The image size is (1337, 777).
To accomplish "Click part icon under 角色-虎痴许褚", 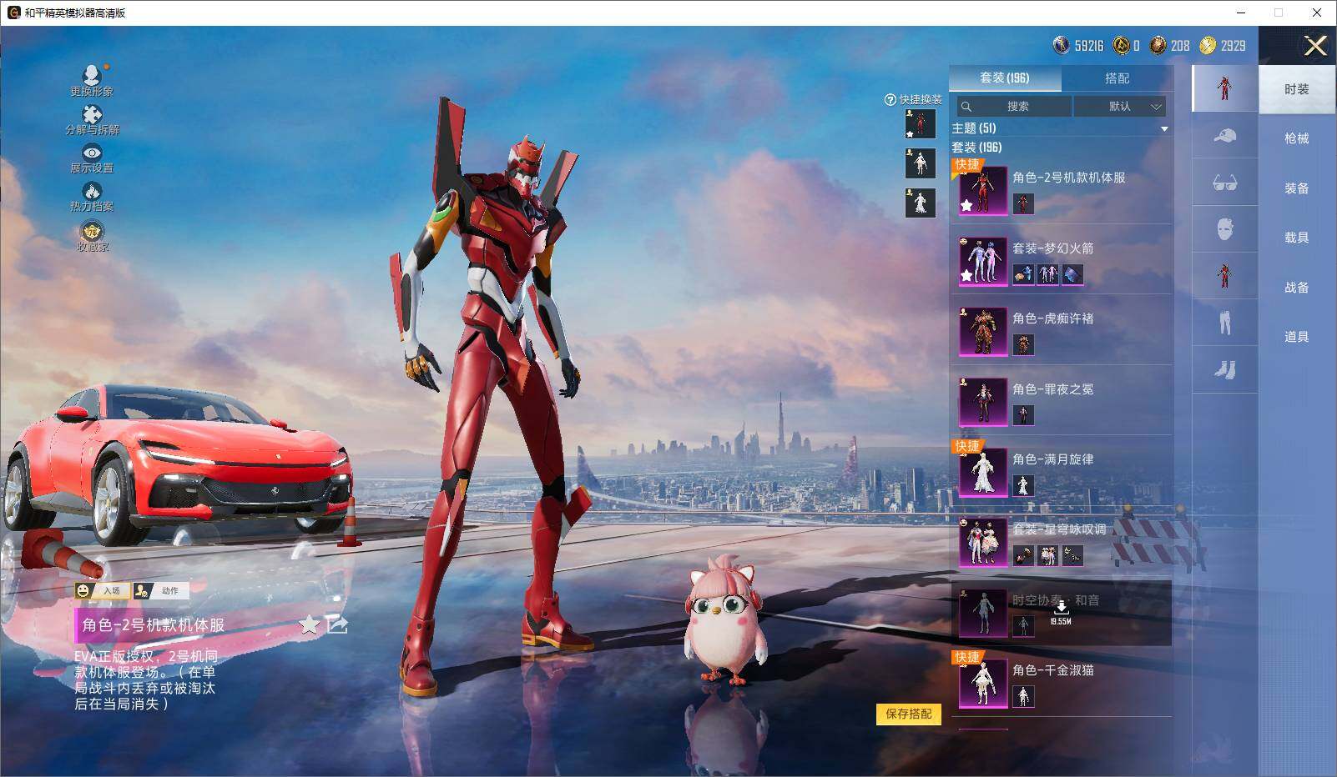I will (x=1023, y=344).
